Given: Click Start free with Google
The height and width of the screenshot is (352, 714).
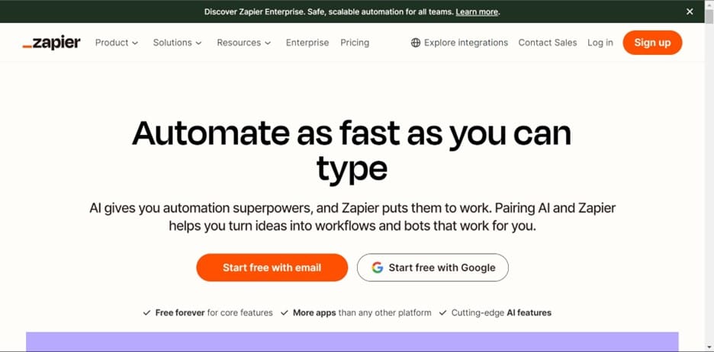Looking at the screenshot, I should pos(433,267).
